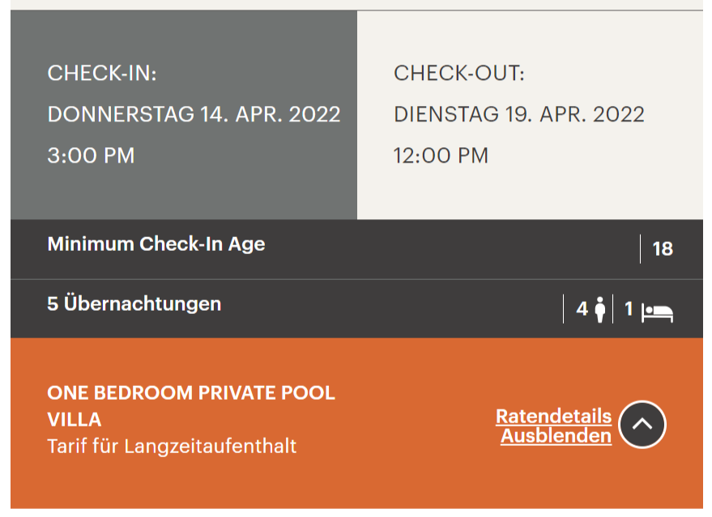Click the bed count number 1
Screen dimensions: 712x517
(x=629, y=309)
